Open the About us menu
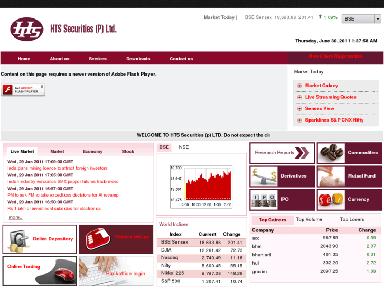The image size is (384, 288). (x=60, y=59)
